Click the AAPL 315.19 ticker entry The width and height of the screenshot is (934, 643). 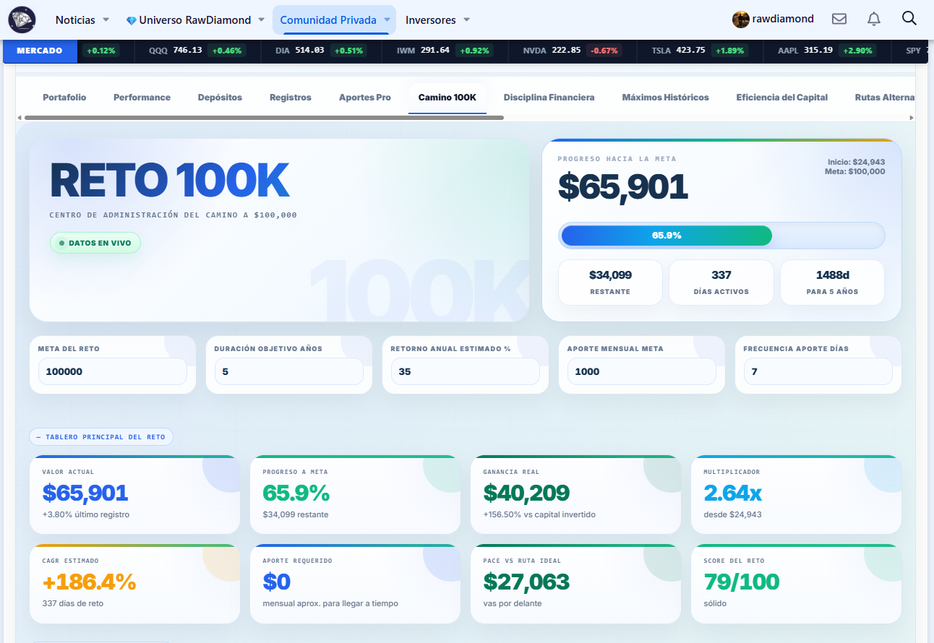827,51
